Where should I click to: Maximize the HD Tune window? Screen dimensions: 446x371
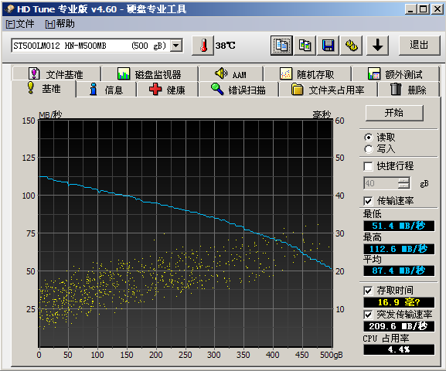[x=424, y=9]
